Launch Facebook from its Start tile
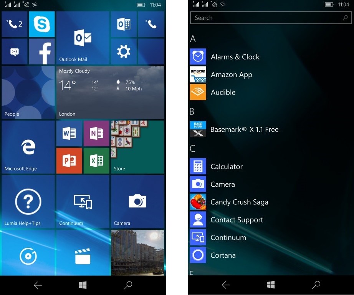Viewport: 354px width, 295px height. pos(42,51)
